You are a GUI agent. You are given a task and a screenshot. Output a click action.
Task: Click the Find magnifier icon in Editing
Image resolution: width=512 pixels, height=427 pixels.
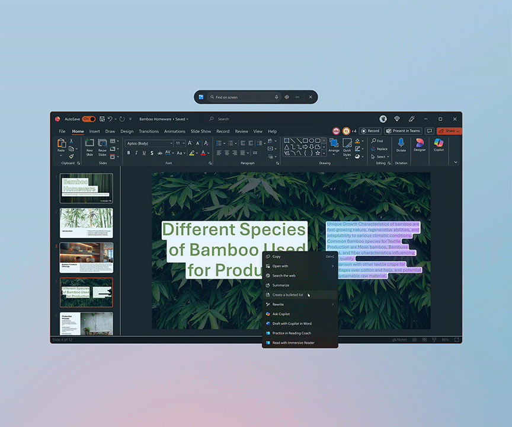(373, 141)
